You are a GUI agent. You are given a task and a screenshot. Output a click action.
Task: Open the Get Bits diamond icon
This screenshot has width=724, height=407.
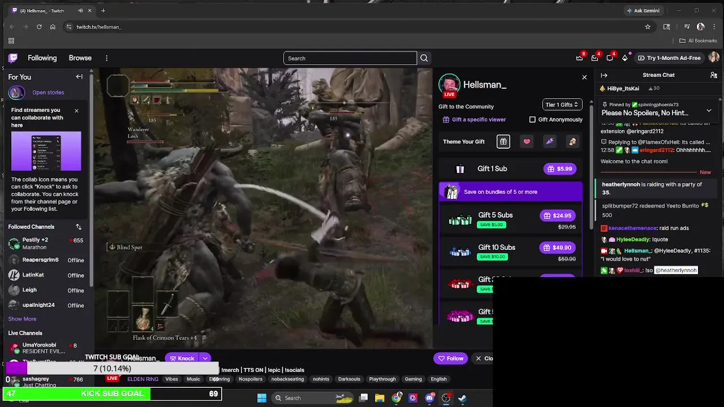(625, 58)
